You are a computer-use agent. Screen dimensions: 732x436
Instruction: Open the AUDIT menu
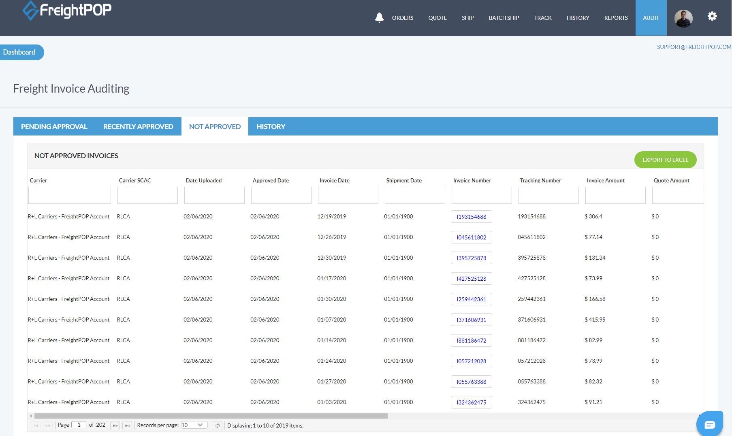pos(651,18)
